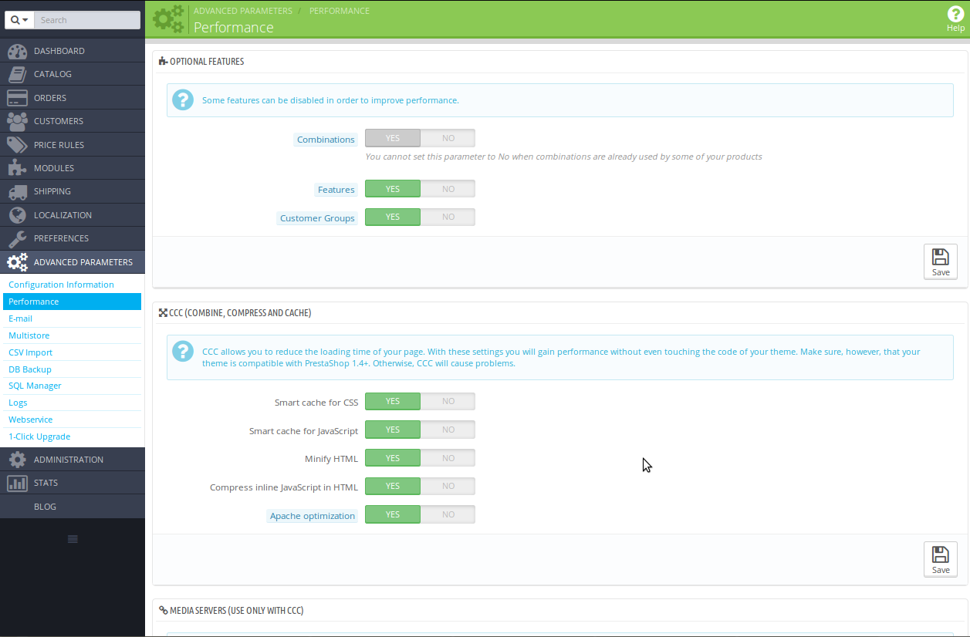Click the Customer Groups label
Viewport: 970px width, 637px height.
pyautogui.click(x=318, y=218)
